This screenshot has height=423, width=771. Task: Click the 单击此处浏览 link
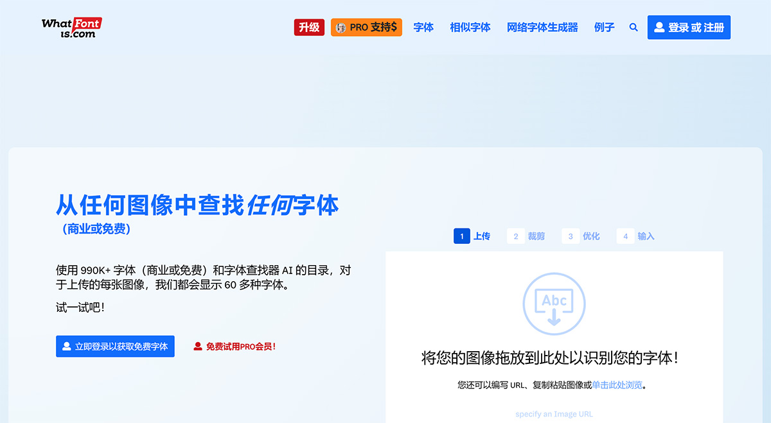coord(616,384)
